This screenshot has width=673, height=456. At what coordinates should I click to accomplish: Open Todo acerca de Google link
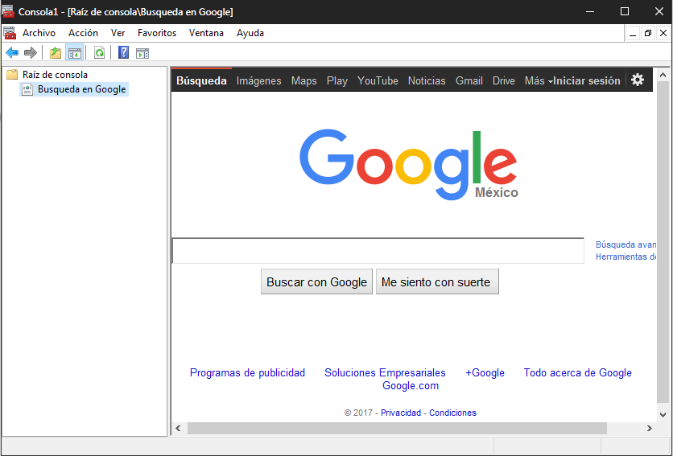[x=578, y=373]
